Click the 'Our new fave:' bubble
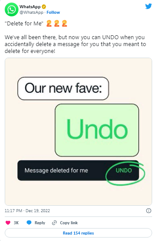This screenshot has width=156, height=241. pyautogui.click(x=63, y=88)
